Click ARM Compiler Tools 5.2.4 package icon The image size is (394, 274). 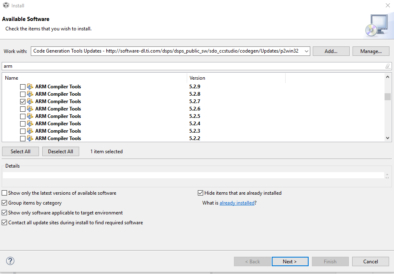click(30, 124)
